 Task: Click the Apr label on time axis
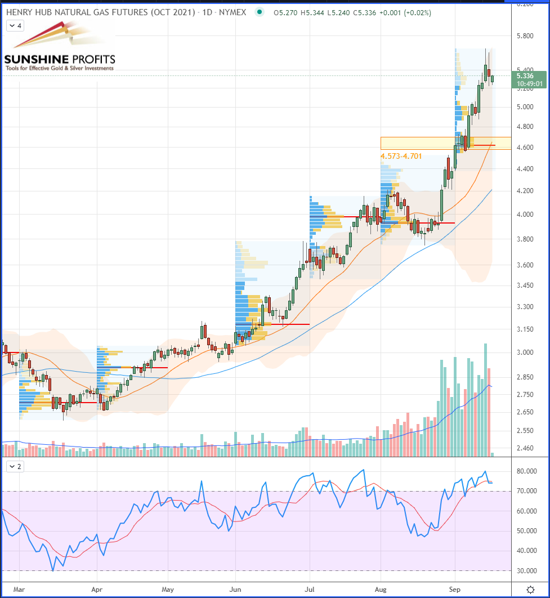click(97, 589)
